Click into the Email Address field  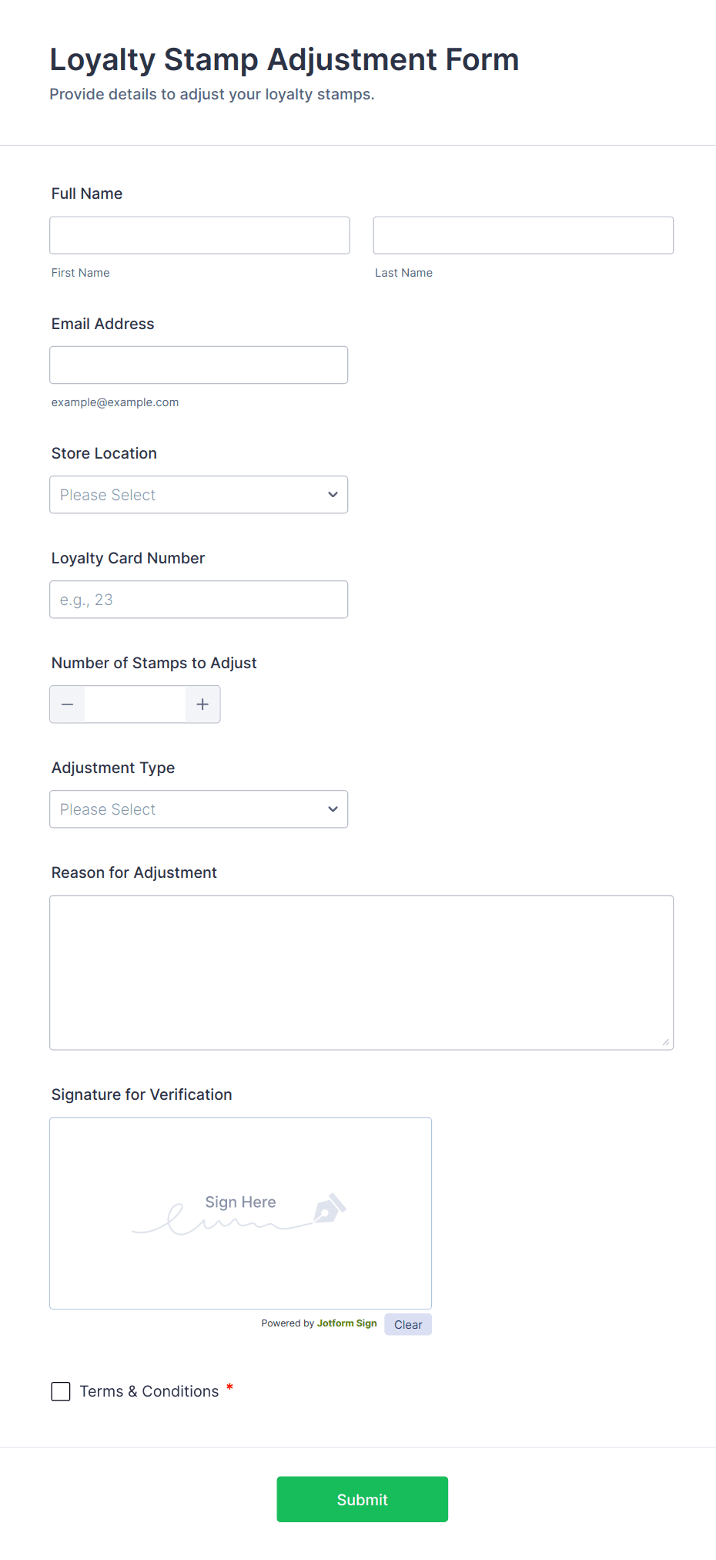tap(199, 365)
